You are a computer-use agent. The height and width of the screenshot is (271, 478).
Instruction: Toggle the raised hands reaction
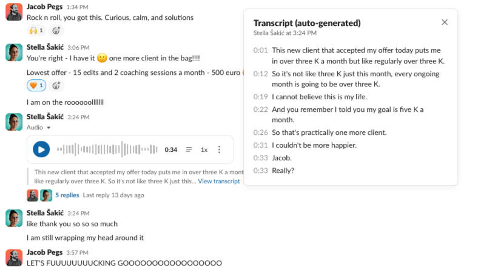36,30
